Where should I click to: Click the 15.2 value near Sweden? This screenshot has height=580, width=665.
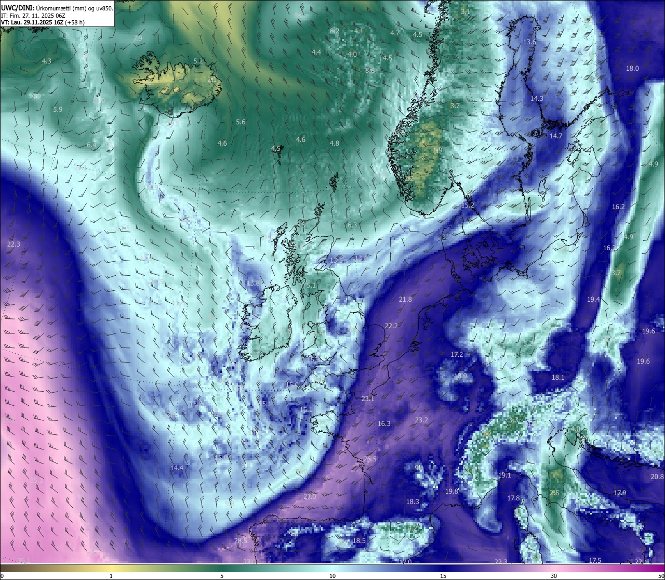coord(468,205)
